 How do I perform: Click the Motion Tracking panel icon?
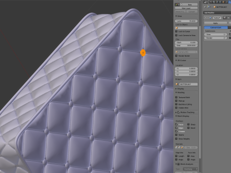pyautogui.click(x=179, y=112)
